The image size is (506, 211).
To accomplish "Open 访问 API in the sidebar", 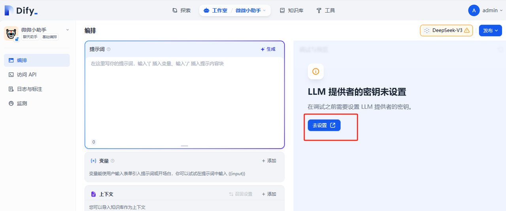I will (37, 75).
